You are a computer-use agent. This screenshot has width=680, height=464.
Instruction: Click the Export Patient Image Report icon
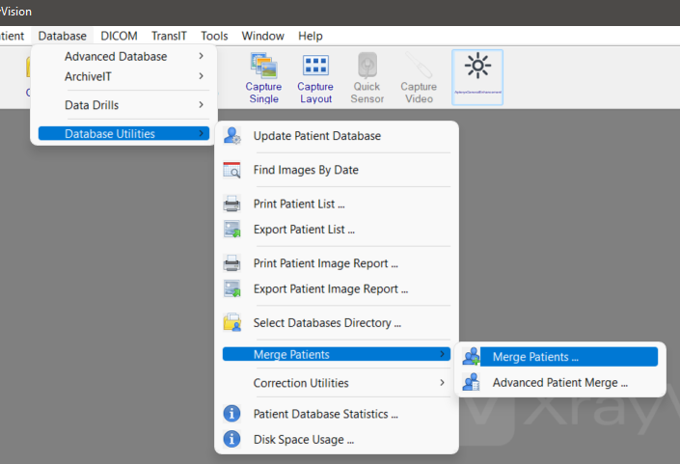(232, 288)
